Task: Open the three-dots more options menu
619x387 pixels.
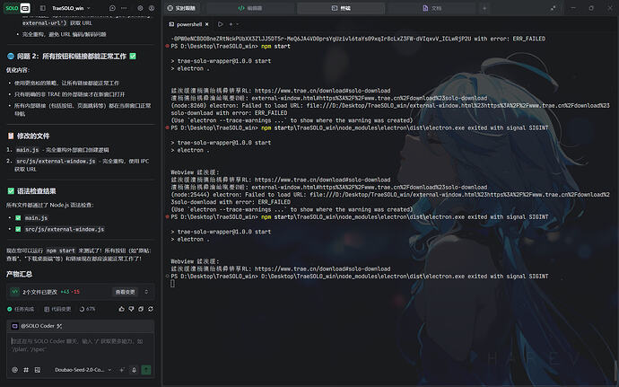Action: point(124,8)
